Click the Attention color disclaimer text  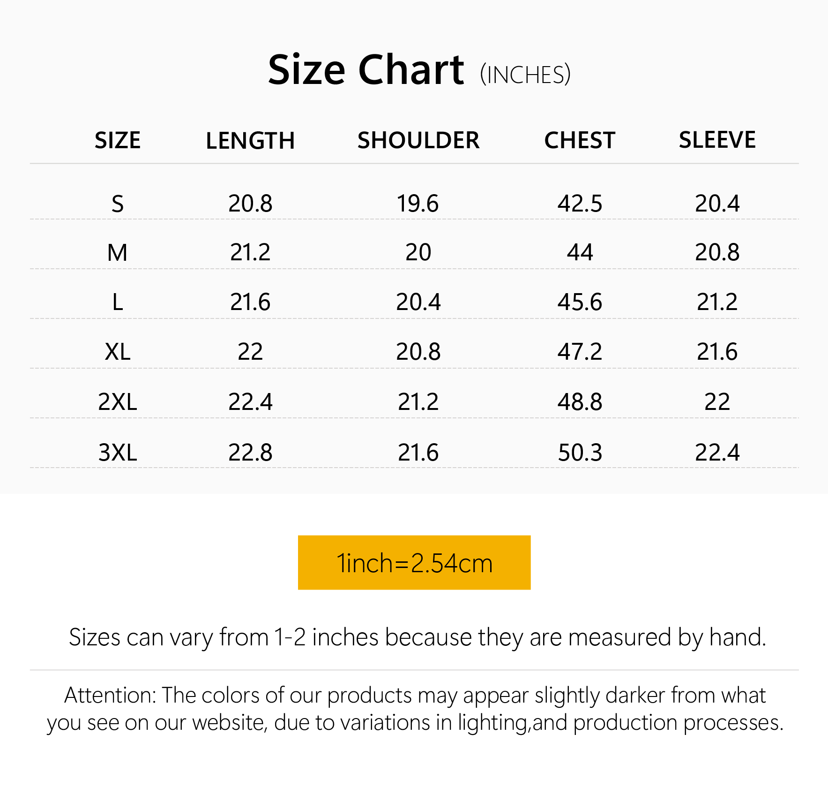[x=415, y=709]
